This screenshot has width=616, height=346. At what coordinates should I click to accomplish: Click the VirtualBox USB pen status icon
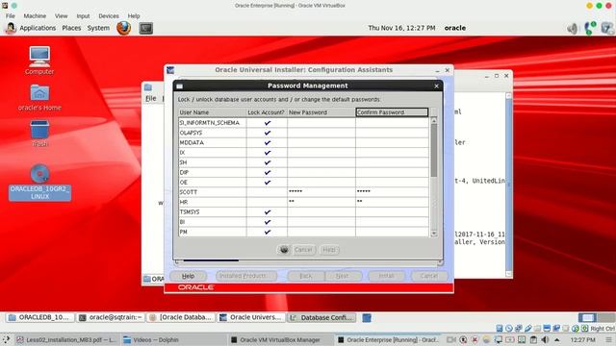(528, 329)
